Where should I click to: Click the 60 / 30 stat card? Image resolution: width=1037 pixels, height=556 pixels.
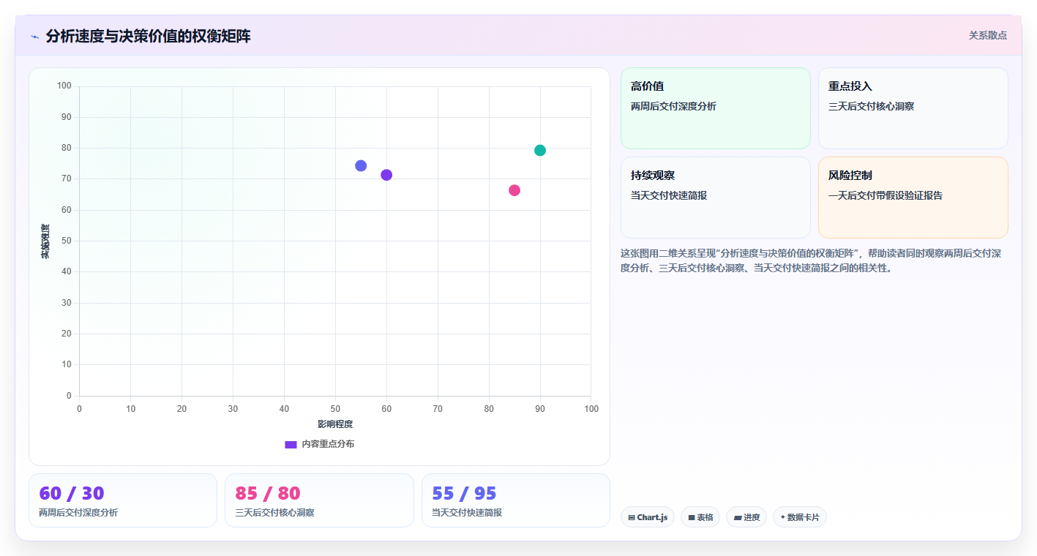123,500
